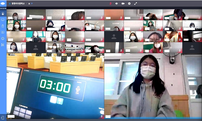Show the participant count labeled 39
The height and width of the screenshot is (121, 202).
[x=30, y=4]
